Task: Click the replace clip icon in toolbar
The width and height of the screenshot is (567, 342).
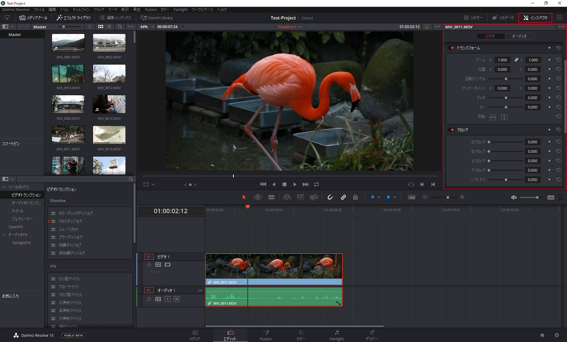Action: coord(314,197)
